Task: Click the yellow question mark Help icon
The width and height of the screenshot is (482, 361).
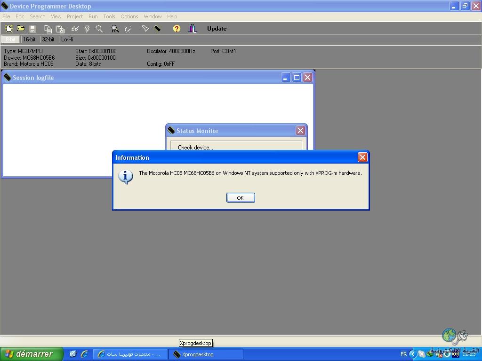Action: click(177, 29)
